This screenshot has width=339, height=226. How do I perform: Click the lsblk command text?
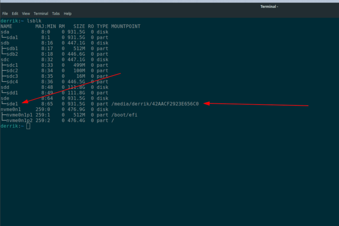tap(34, 20)
